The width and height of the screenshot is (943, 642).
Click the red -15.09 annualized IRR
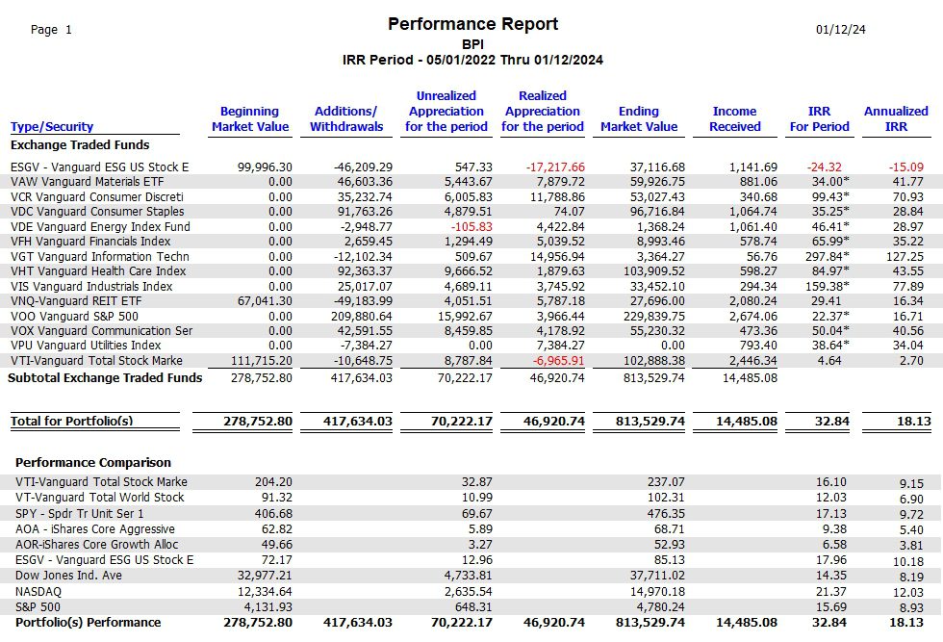coord(905,167)
